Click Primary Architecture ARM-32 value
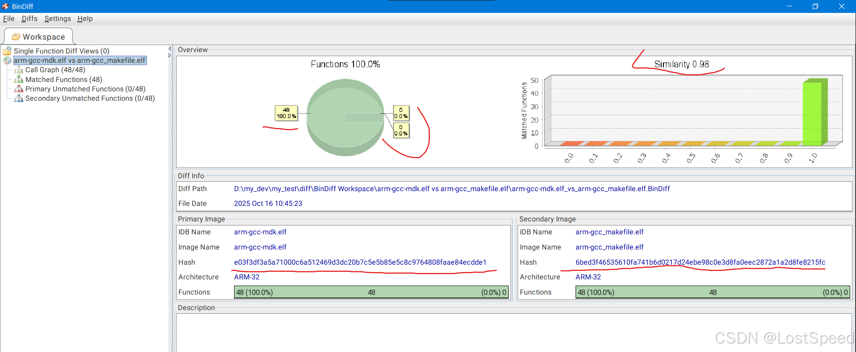856x352 pixels. point(247,277)
